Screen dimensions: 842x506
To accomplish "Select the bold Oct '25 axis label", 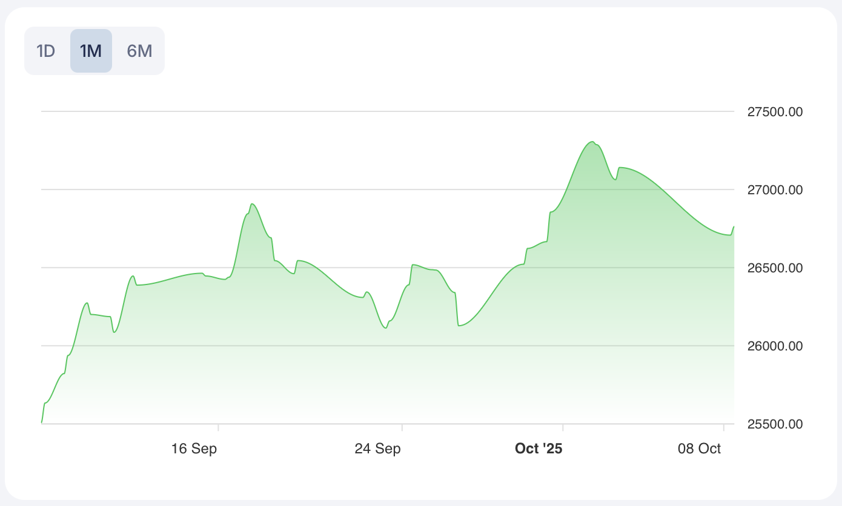I will tap(539, 448).
